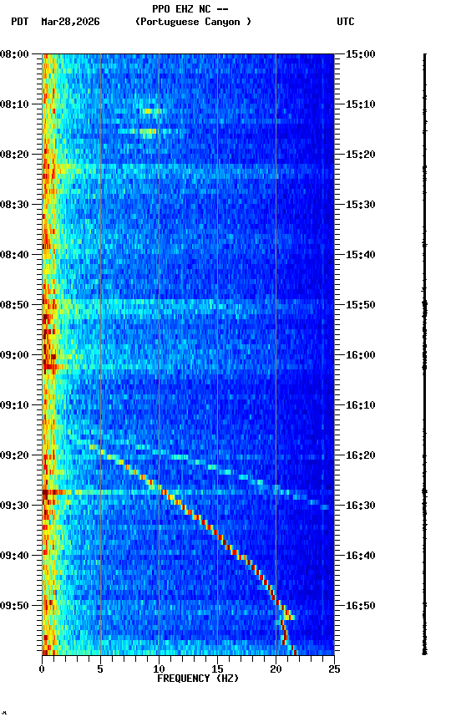Click the 0 Hz frequency tick label

[42, 669]
